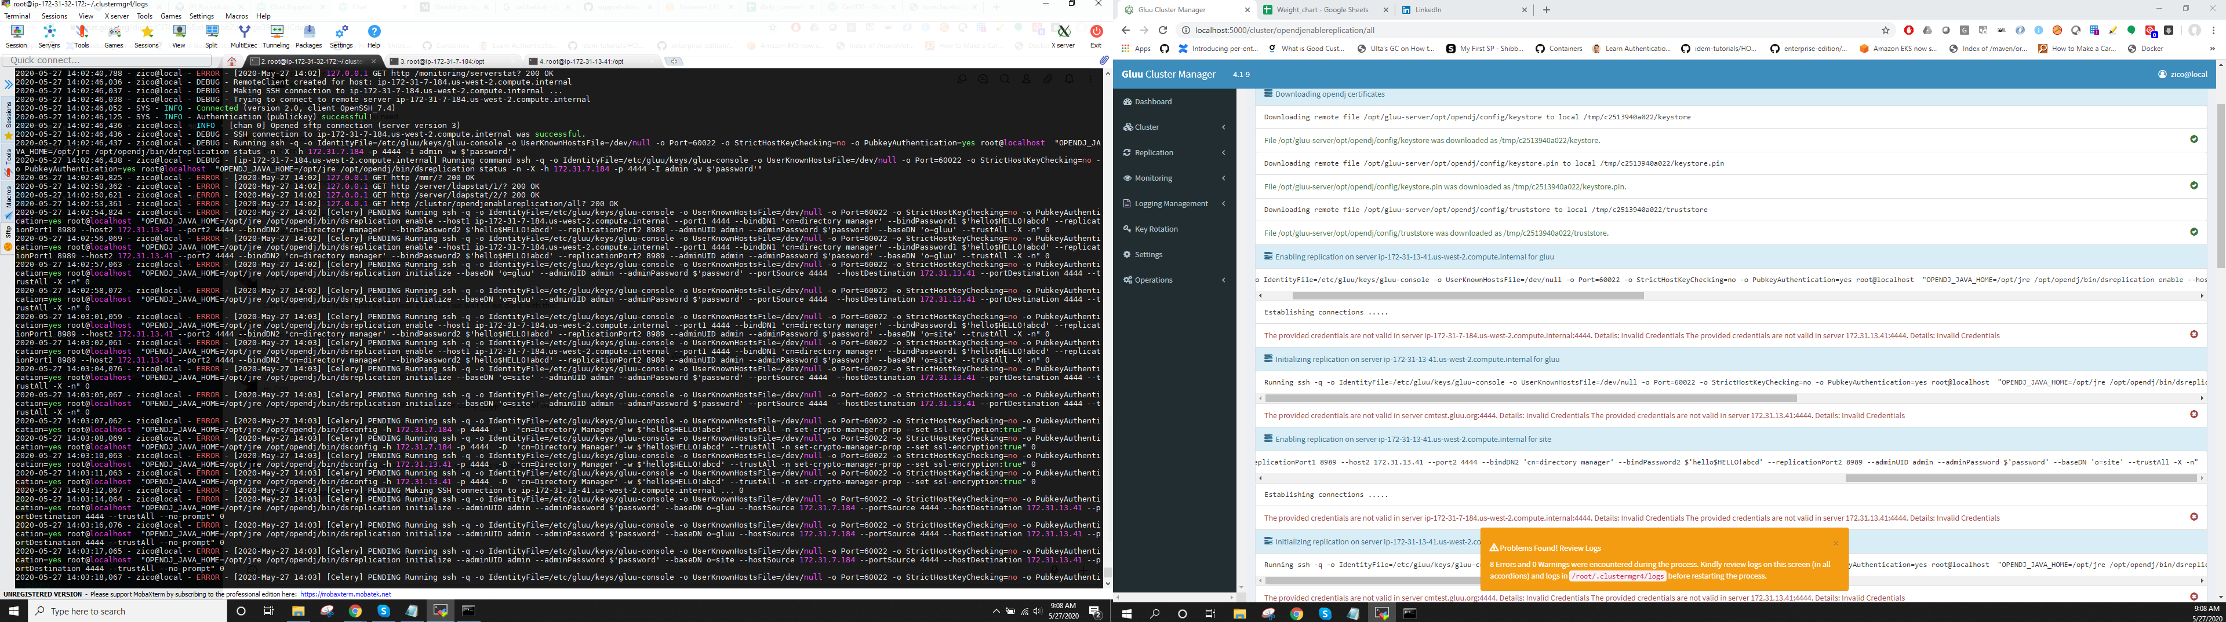Open the Tunneling tool
The width and height of the screenshot is (2226, 622).
277,35
